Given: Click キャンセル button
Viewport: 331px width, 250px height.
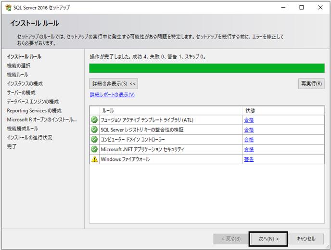Looking at the screenshot, I should [306, 239].
